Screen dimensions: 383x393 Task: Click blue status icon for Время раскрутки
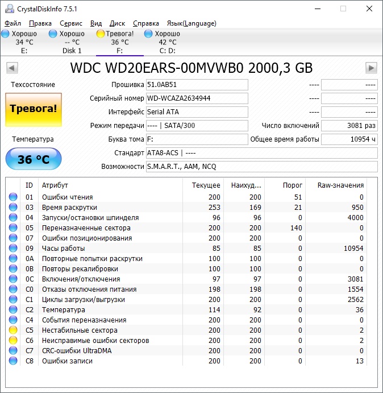[x=13, y=207]
